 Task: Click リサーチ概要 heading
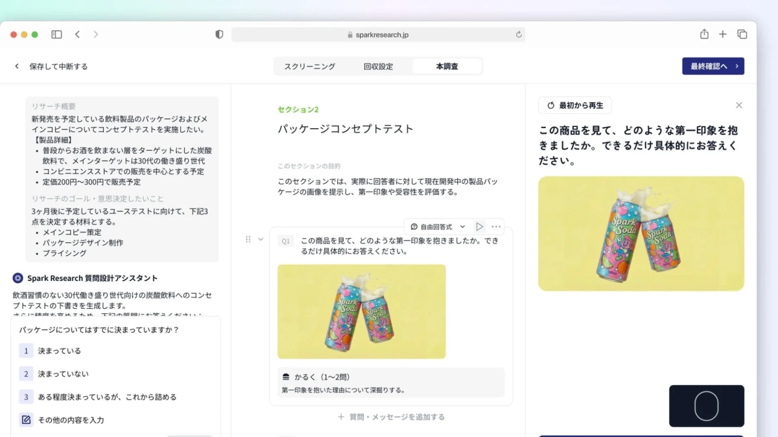click(54, 106)
